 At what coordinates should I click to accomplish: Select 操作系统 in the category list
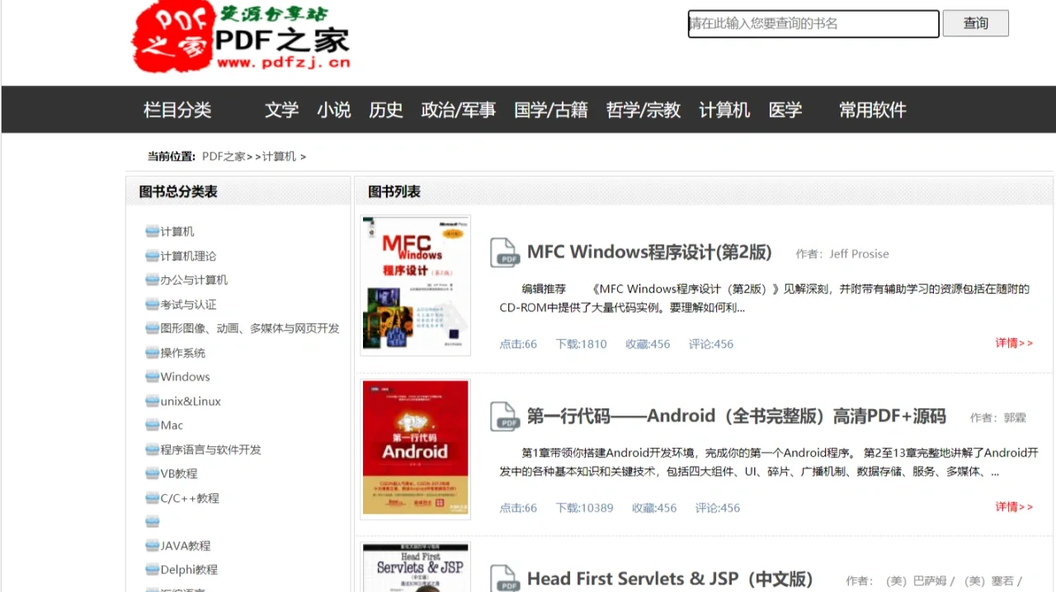(x=182, y=353)
